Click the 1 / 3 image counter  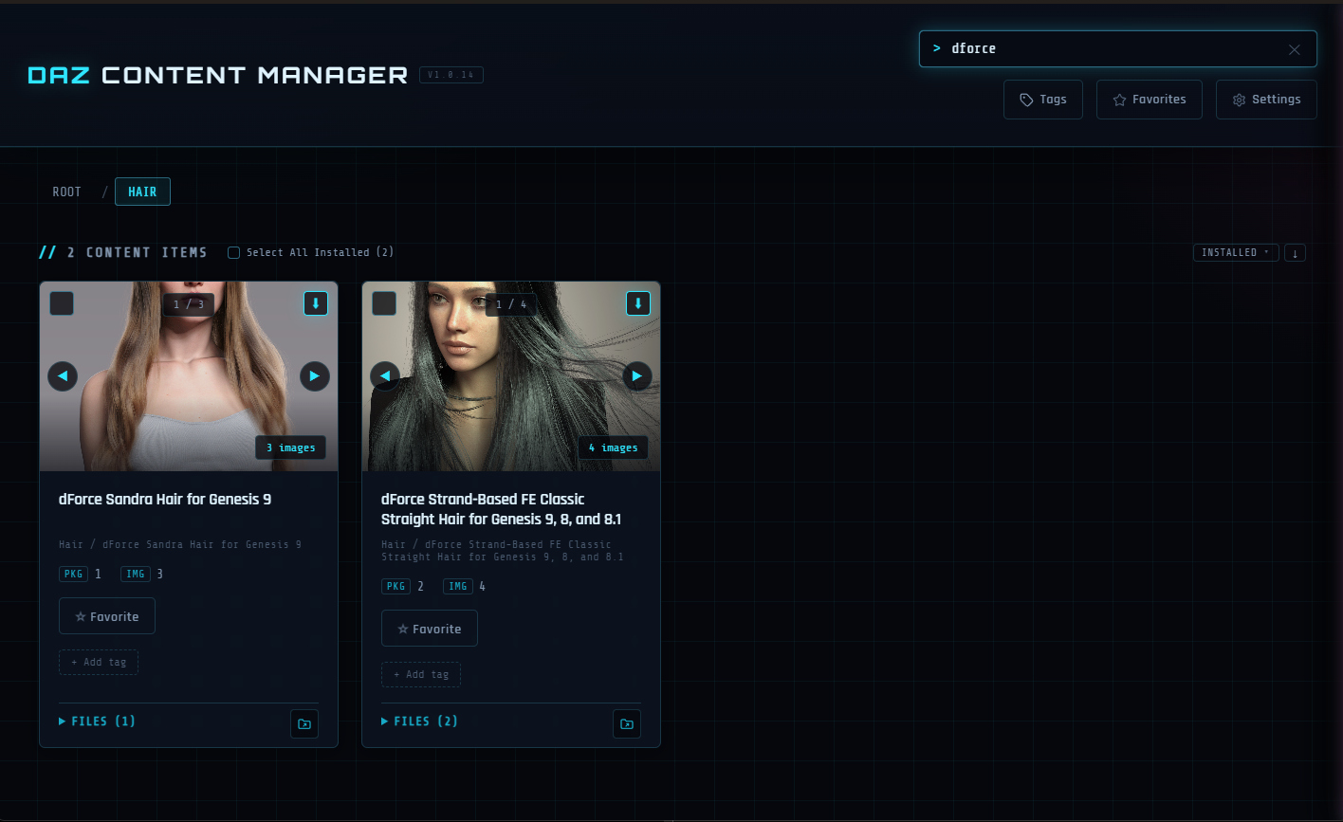pos(189,304)
